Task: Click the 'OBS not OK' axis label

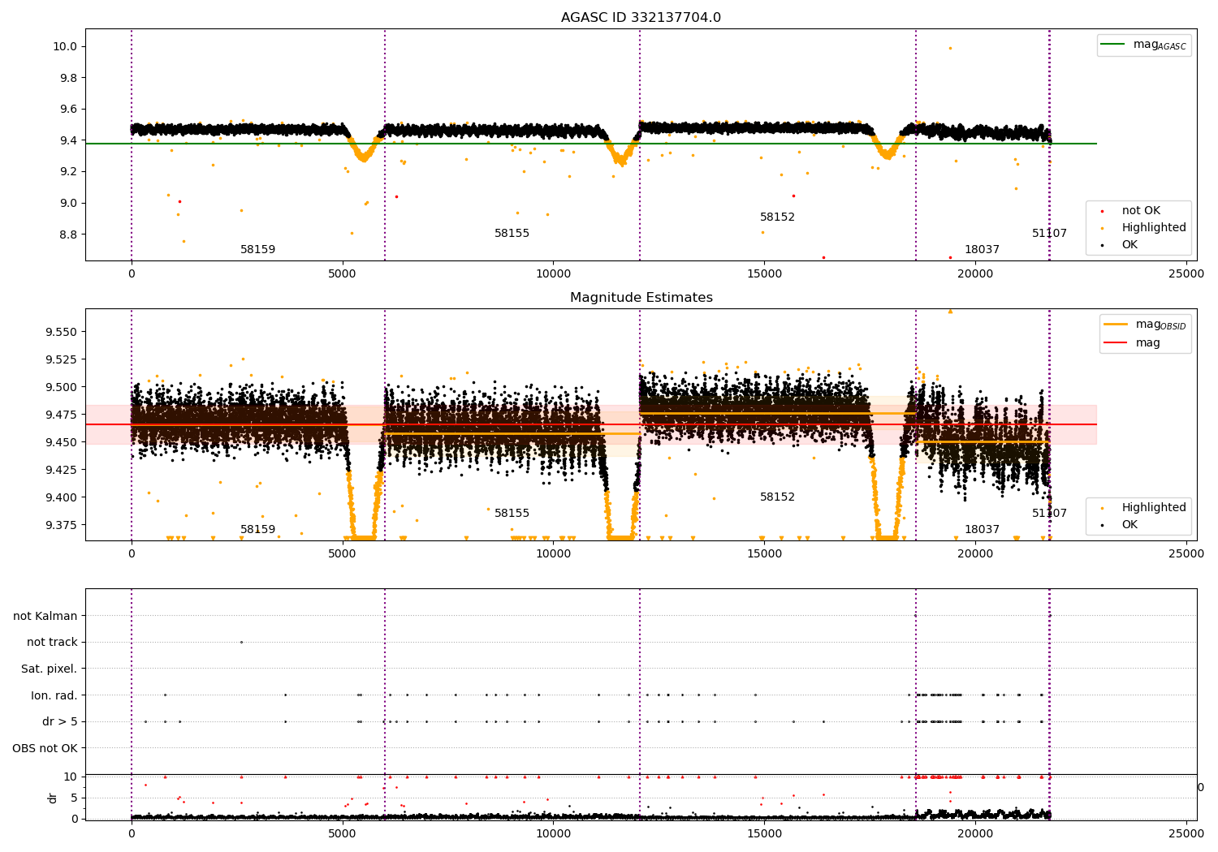Action: pos(45,748)
